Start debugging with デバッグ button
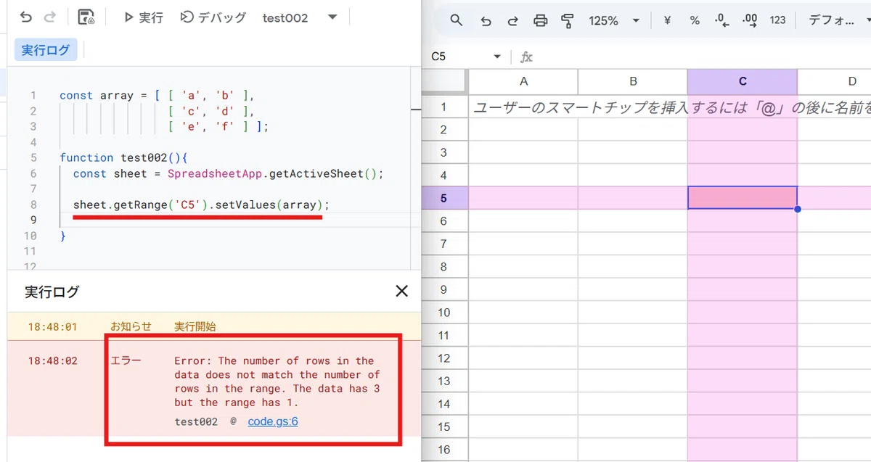This screenshot has height=462, width=871. pyautogui.click(x=213, y=17)
